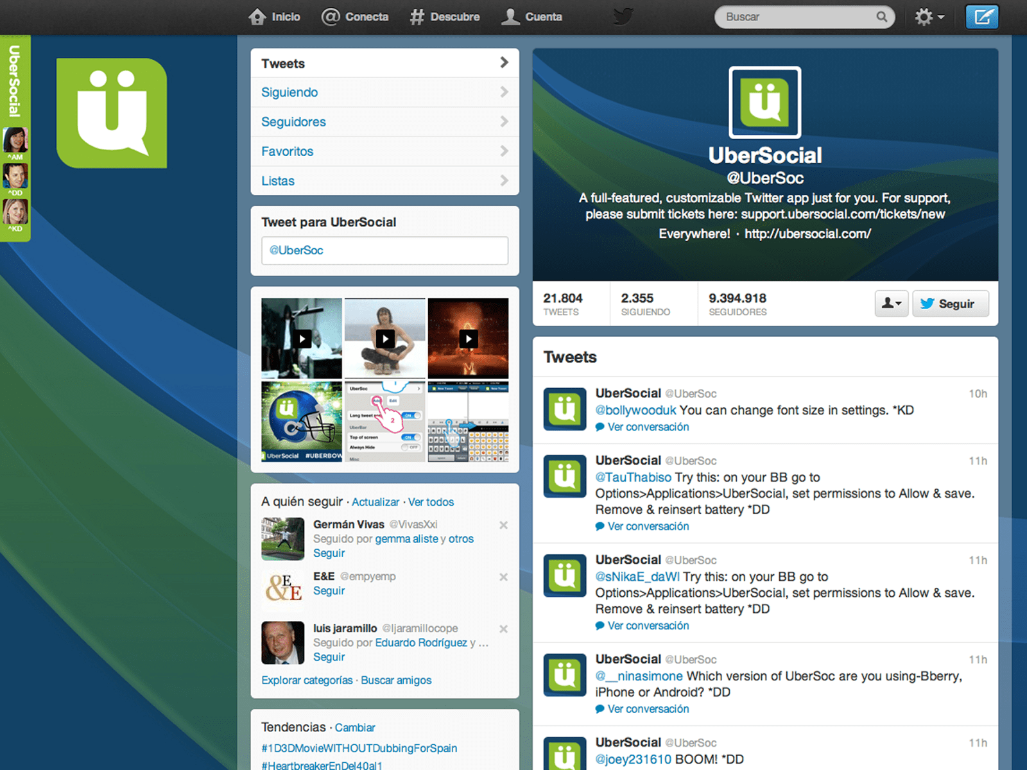Dismiss Germán Vivas suggestion
This screenshot has width=1027, height=770.
[x=504, y=525]
